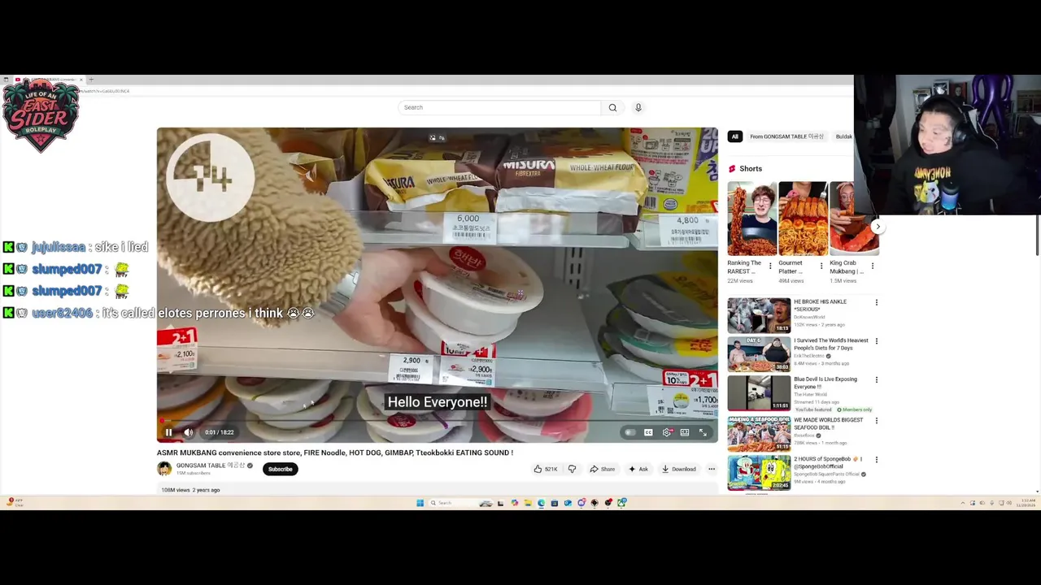Click the Shorts section logo icon
Viewport: 1041px width, 585px height.
pos(732,169)
